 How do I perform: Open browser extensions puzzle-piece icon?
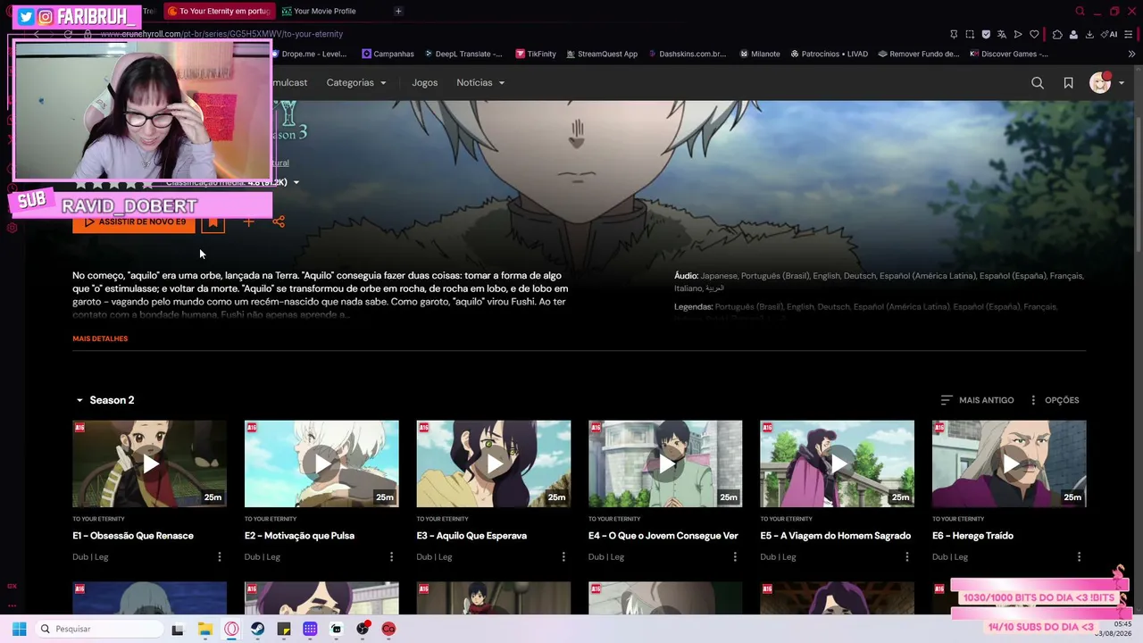tap(1057, 34)
